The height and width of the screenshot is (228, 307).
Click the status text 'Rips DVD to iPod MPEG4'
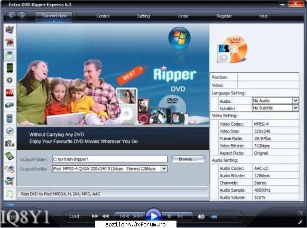pos(60,194)
